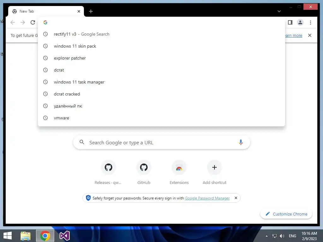
Task: Select the New Tab tab
Action: coord(46,11)
